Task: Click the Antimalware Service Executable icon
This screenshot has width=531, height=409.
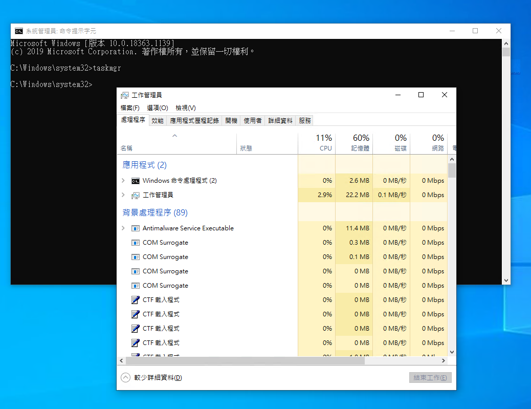Action: [136, 228]
